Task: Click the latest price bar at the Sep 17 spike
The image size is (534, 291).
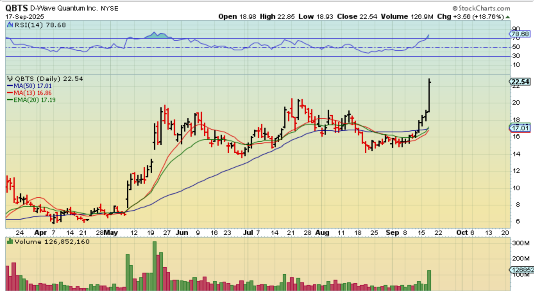Action: tap(429, 95)
